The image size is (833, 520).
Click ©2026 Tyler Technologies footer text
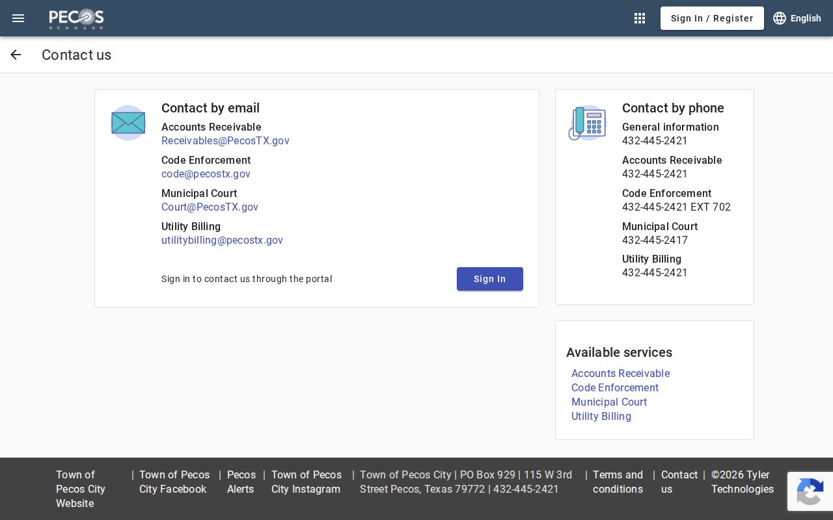click(x=743, y=482)
